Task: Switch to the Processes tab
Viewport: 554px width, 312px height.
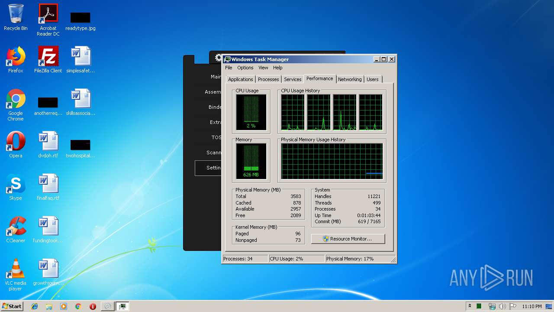Action: click(268, 79)
